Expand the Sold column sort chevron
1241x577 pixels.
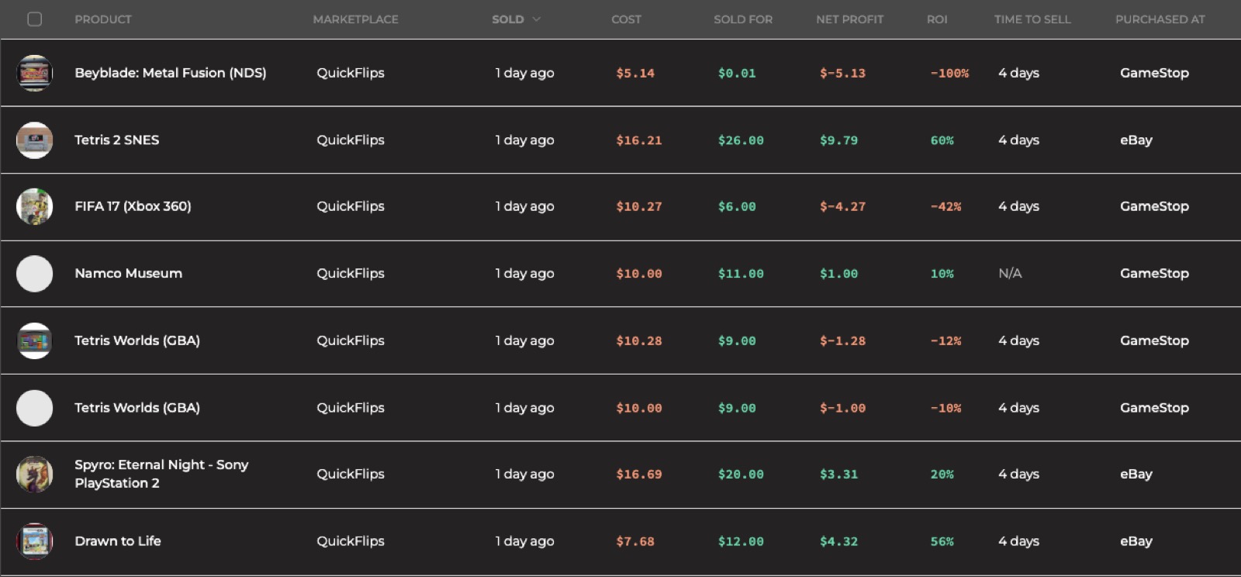coord(536,19)
